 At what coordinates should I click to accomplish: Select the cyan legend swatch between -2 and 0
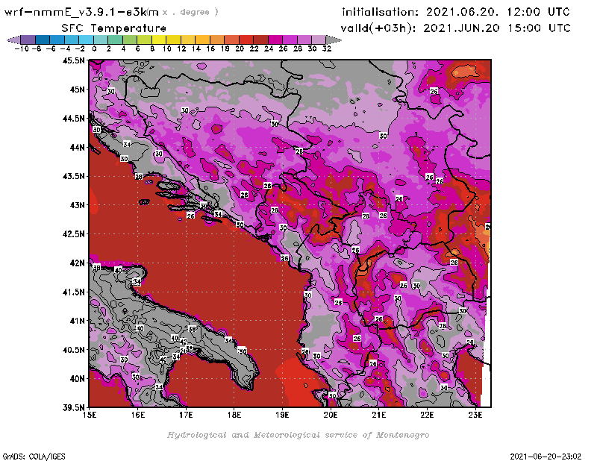click(86, 40)
